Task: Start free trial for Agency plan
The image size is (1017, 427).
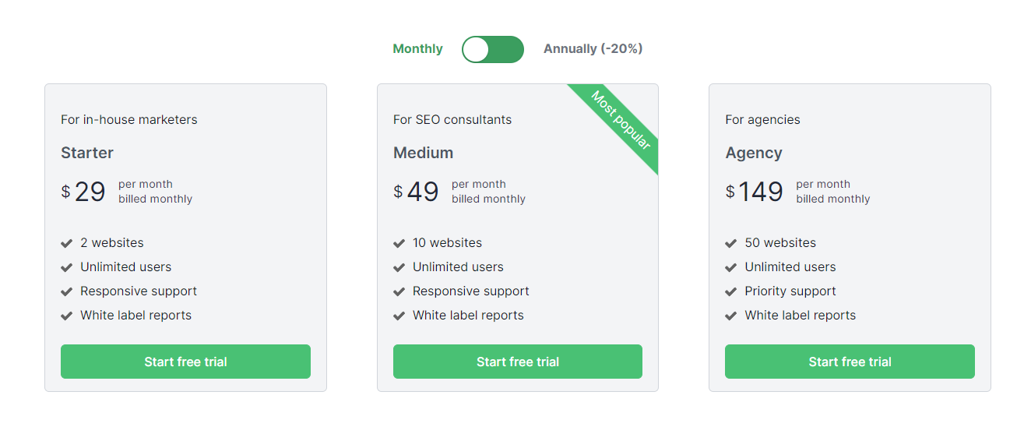Action: [x=850, y=362]
